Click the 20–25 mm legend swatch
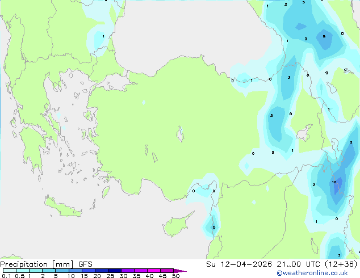This screenshot has height=278, width=360. pos(101,271)
